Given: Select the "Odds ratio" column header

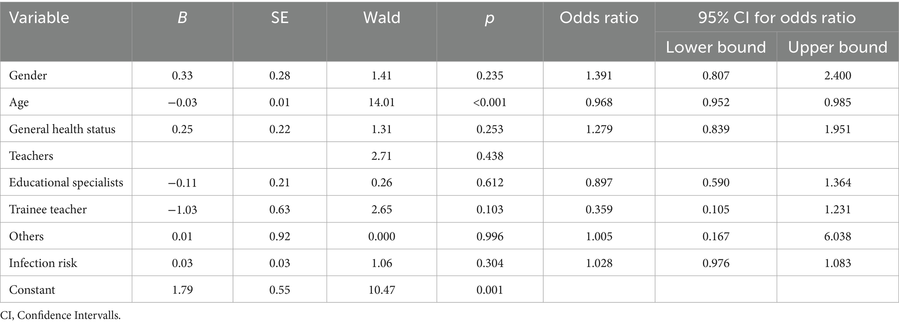Looking at the screenshot, I should pyautogui.click(x=599, y=18).
